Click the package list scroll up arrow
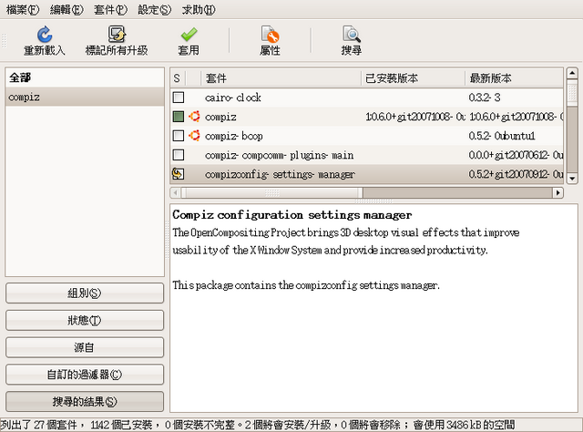The height and width of the screenshot is (432, 583). [x=572, y=73]
